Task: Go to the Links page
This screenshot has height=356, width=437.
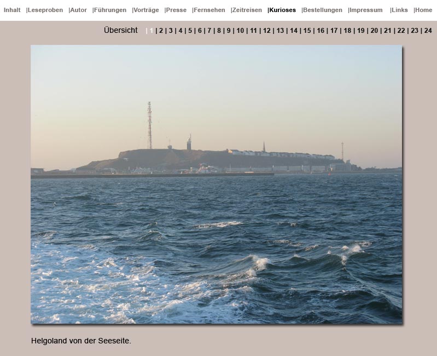Action: click(x=399, y=10)
